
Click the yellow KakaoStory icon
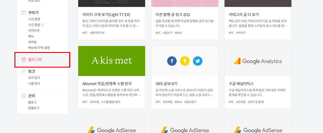pos(185,61)
